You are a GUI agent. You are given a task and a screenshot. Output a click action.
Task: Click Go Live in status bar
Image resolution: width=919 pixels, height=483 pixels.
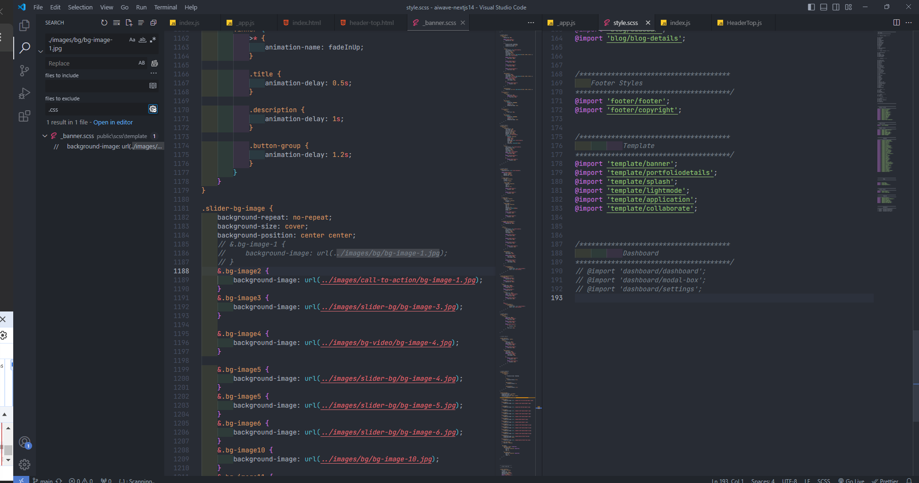pos(851,481)
